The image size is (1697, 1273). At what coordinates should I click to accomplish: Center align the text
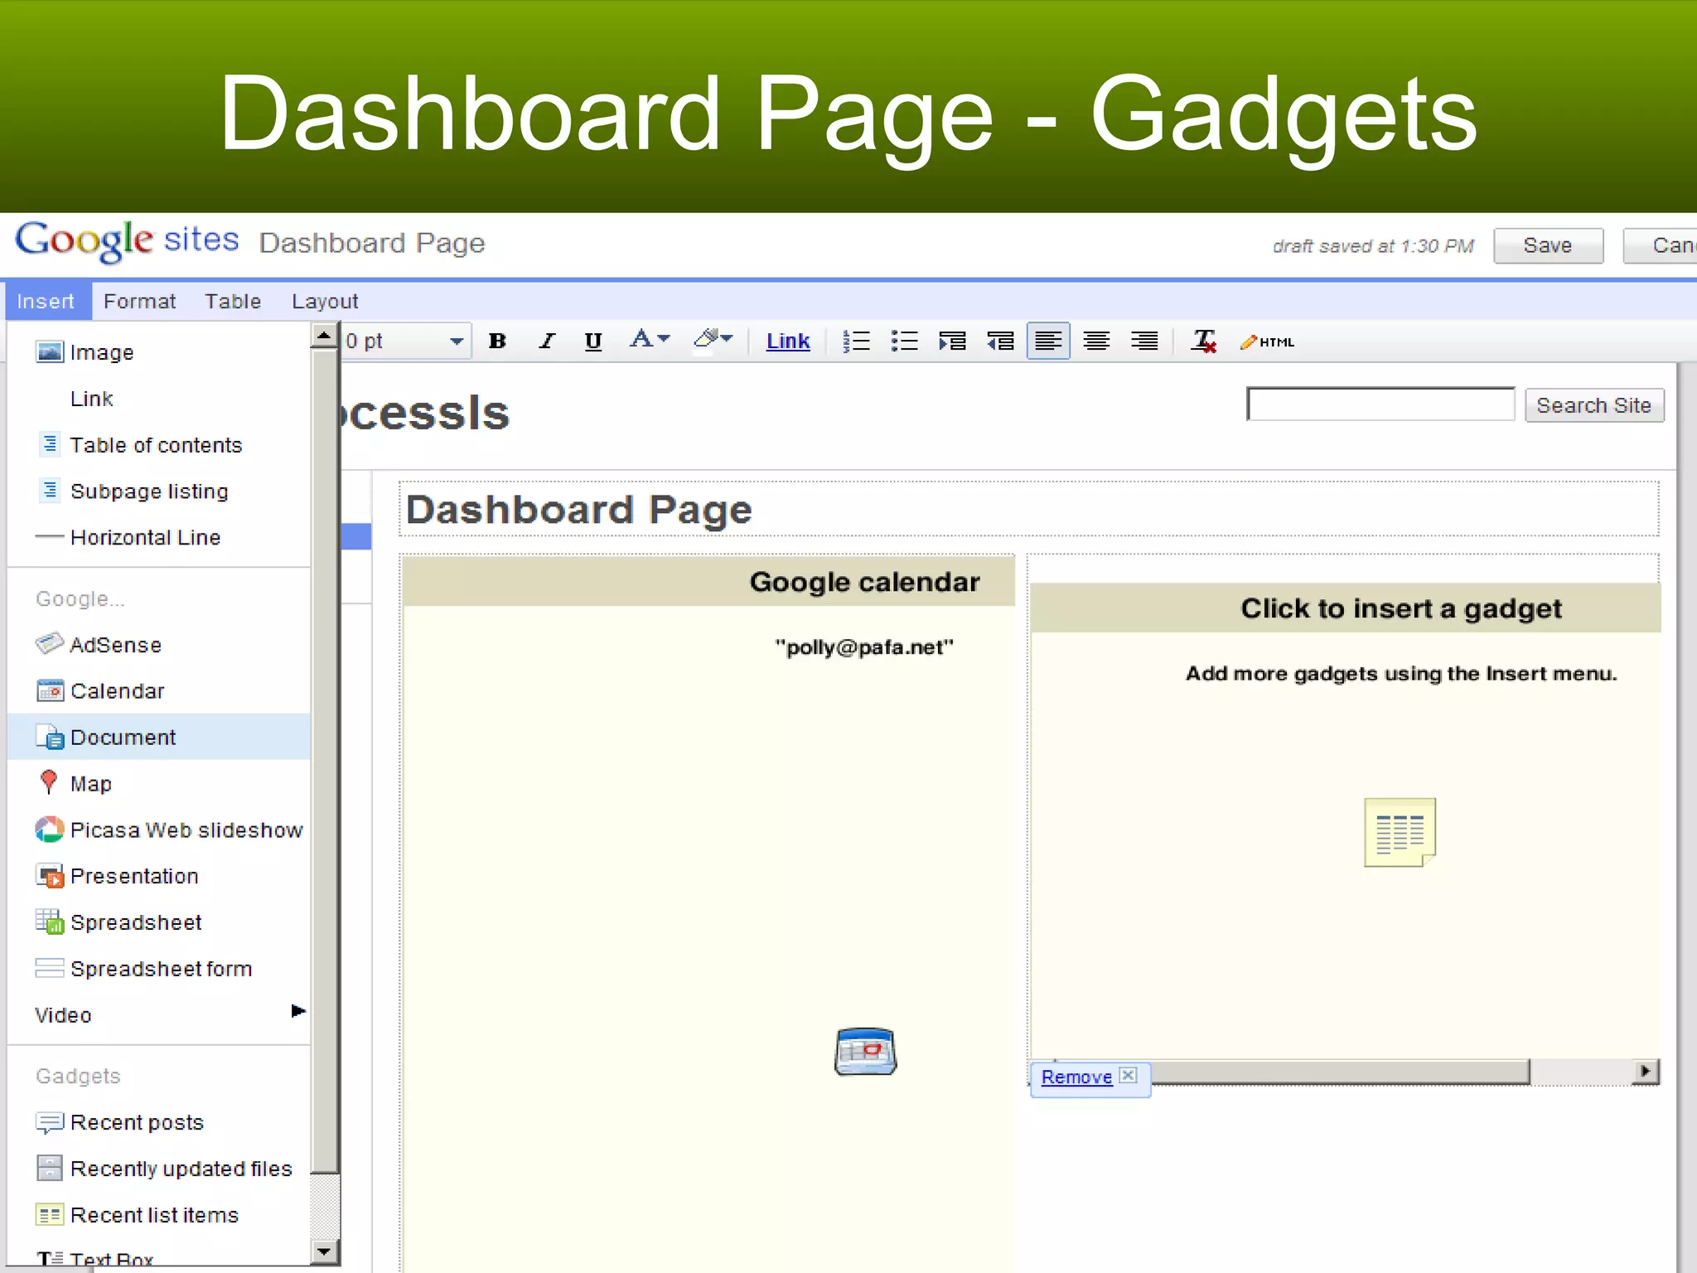[x=1096, y=341]
